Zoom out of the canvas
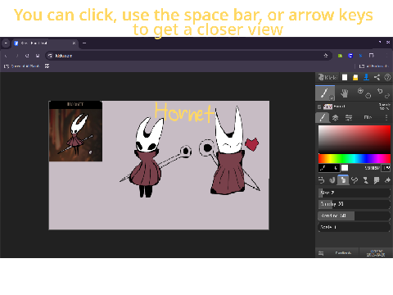Image resolution: width=393 pixels, height=295 pixels. pyautogui.click(x=368, y=96)
